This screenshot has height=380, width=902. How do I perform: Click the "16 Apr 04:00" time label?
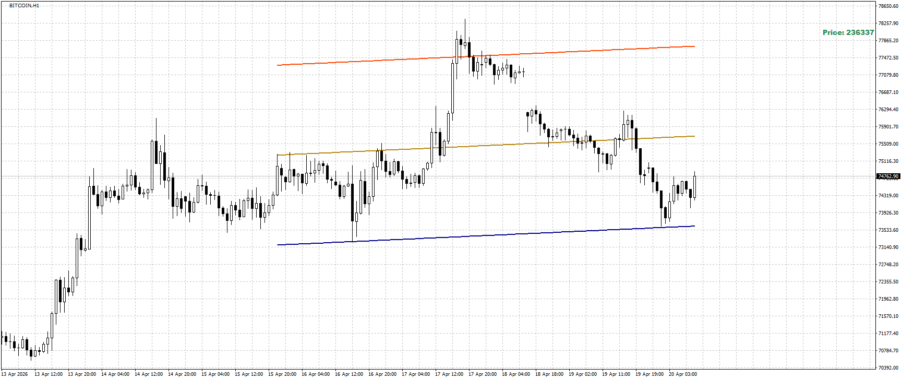pyautogui.click(x=316, y=374)
